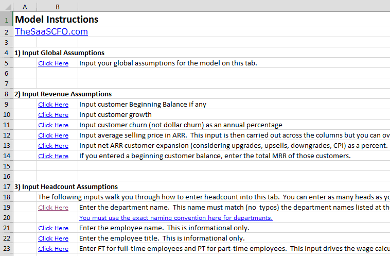Select text 'Input customer growth'
390x256 pixels.
click(115, 115)
